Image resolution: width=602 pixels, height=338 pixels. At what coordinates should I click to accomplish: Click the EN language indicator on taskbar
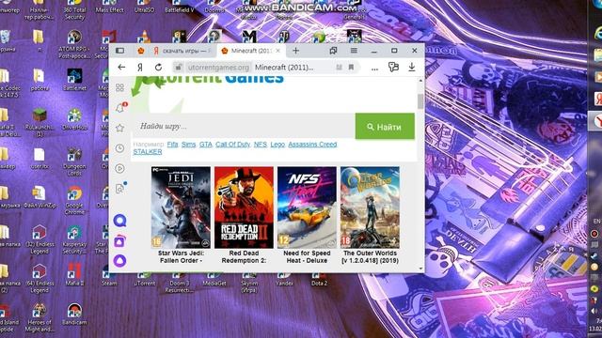click(x=596, y=222)
